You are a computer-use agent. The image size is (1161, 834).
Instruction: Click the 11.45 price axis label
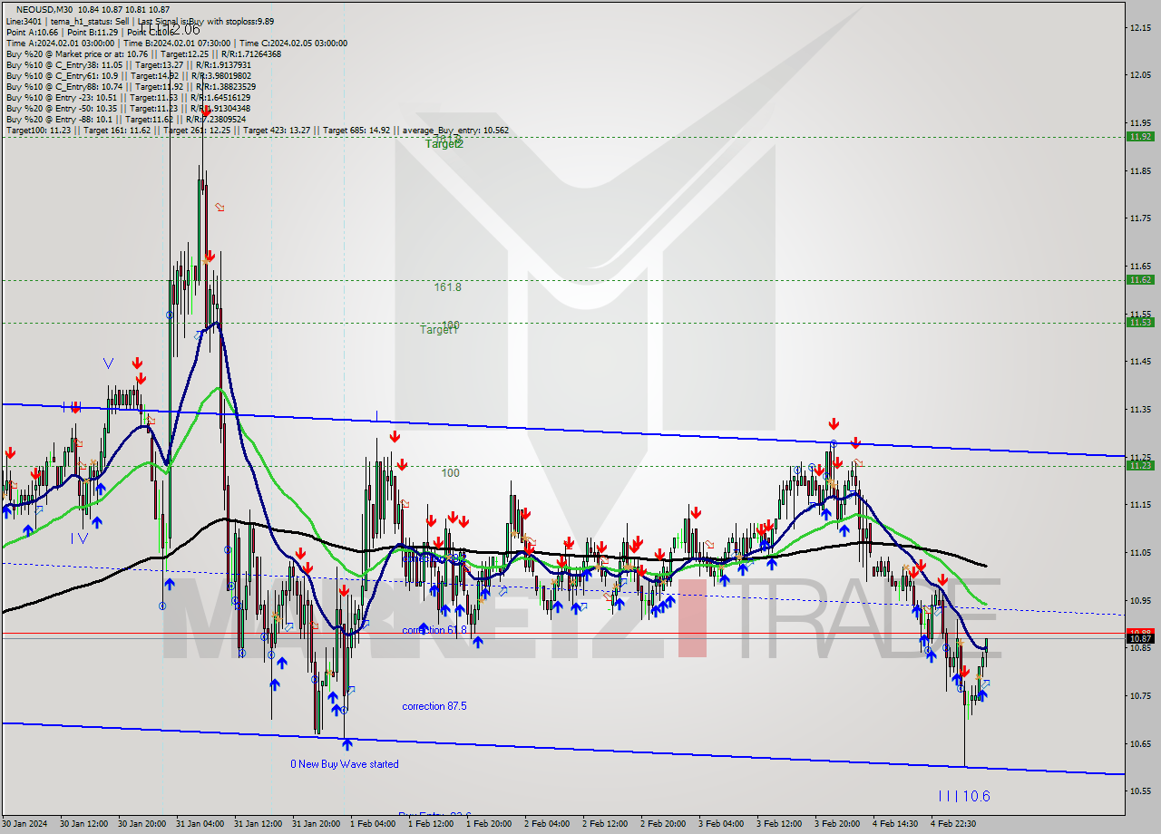[x=1140, y=361]
